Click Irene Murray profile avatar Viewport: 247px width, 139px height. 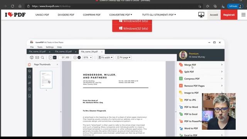coord(183,55)
